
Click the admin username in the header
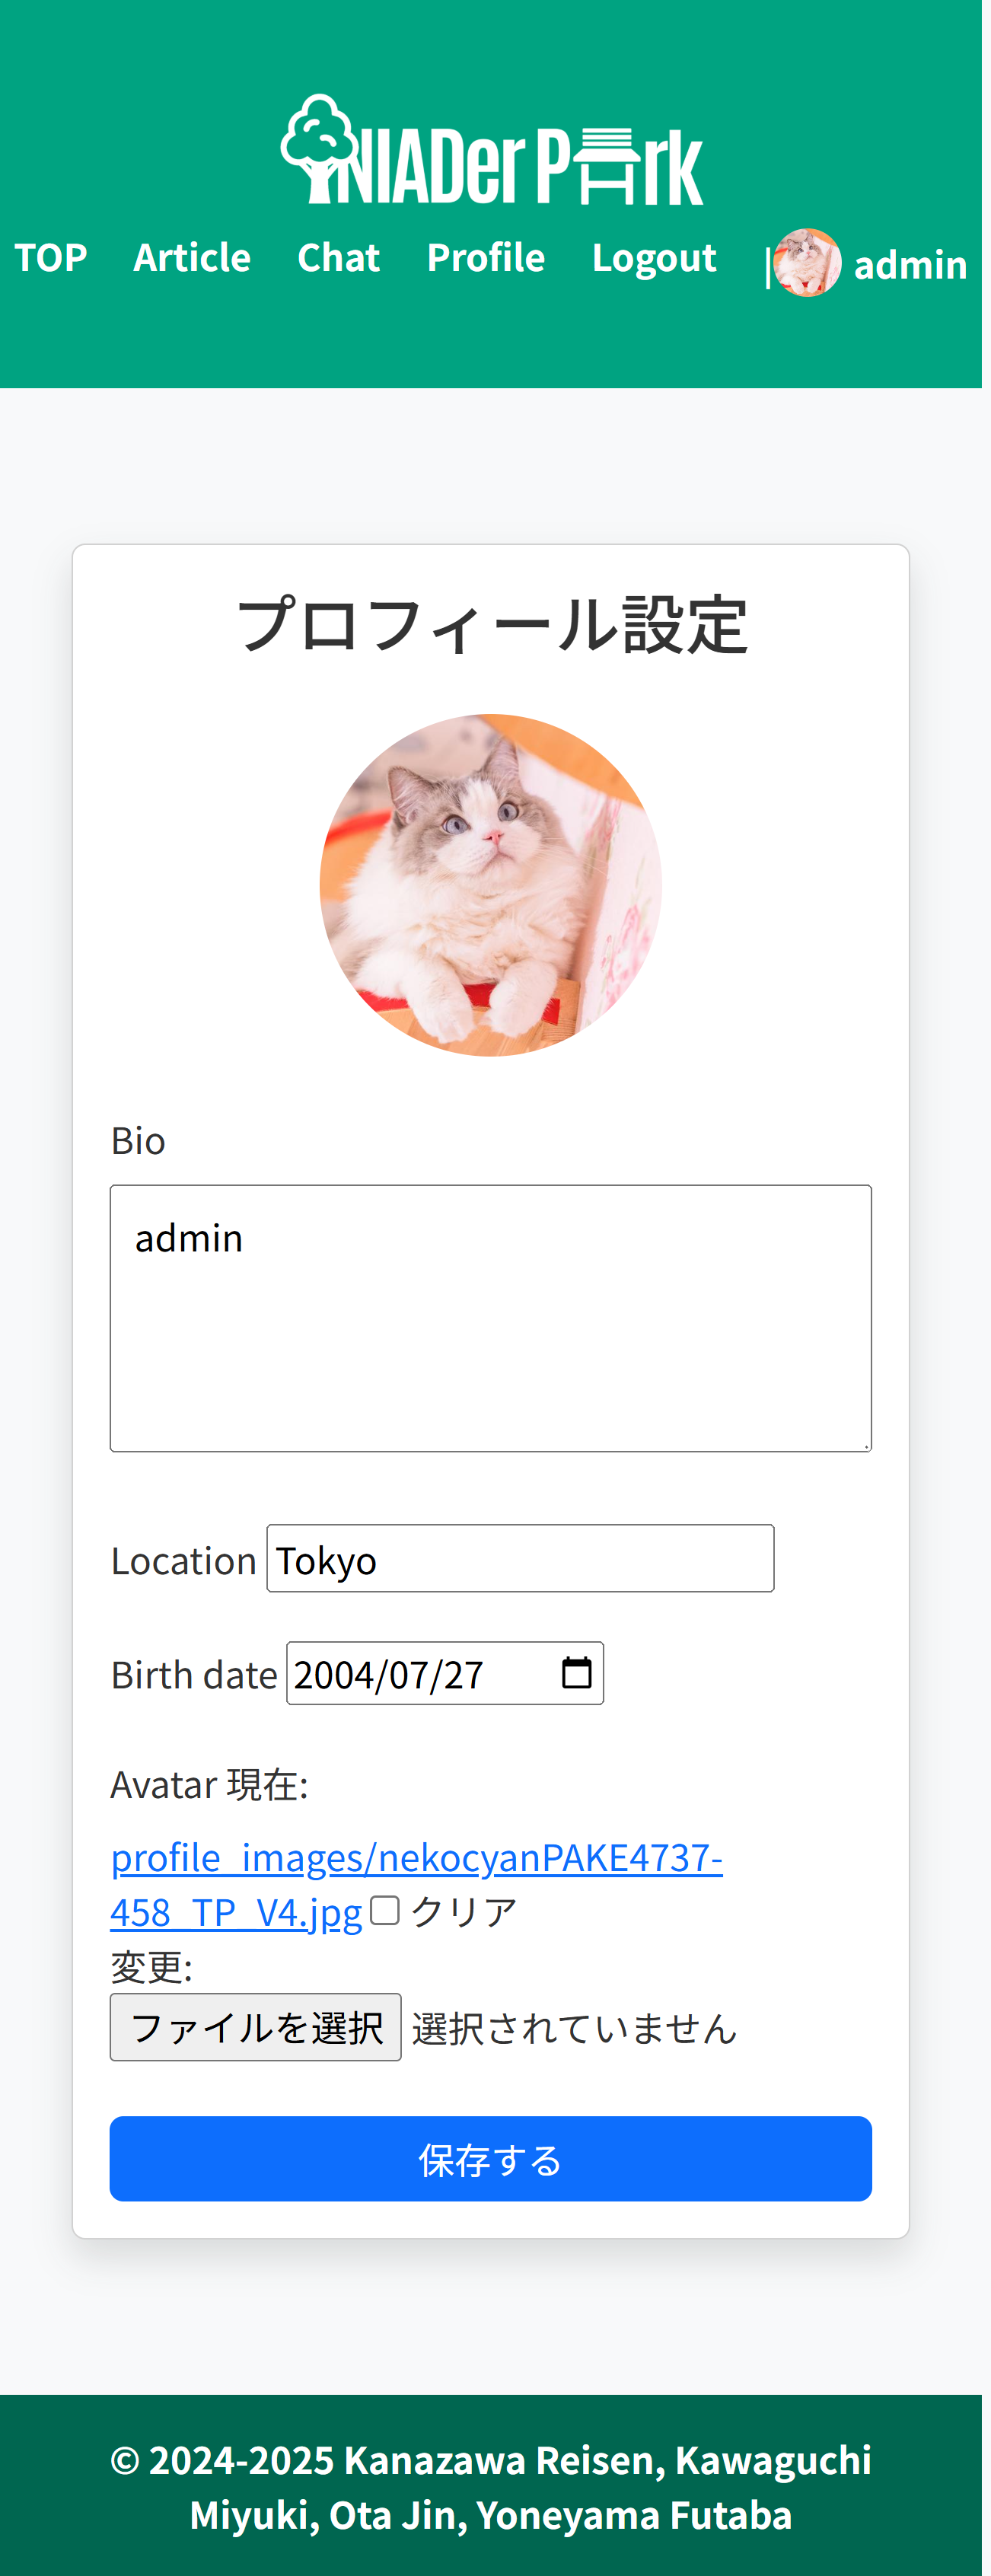tap(911, 265)
